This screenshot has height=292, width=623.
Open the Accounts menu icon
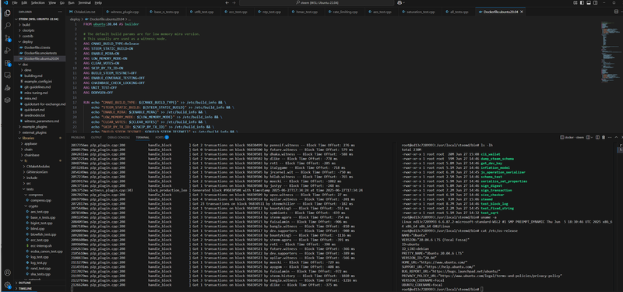tap(7, 273)
